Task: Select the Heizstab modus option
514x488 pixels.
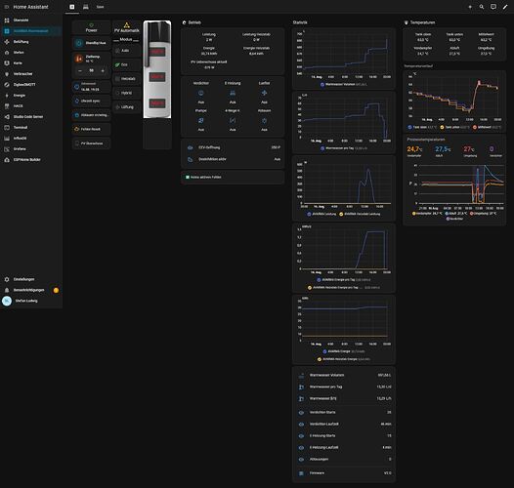Action: 127,79
